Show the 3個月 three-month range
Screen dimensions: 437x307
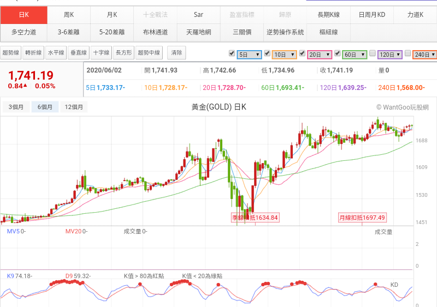[x=16, y=107]
